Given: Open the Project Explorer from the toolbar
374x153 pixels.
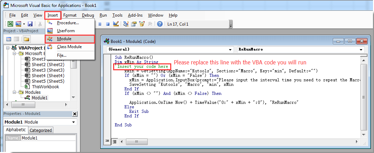Looking at the screenshot, I should pos(126,24).
